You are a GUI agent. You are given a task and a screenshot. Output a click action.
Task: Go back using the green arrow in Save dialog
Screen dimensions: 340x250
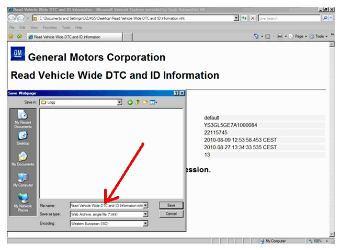[x=130, y=102]
